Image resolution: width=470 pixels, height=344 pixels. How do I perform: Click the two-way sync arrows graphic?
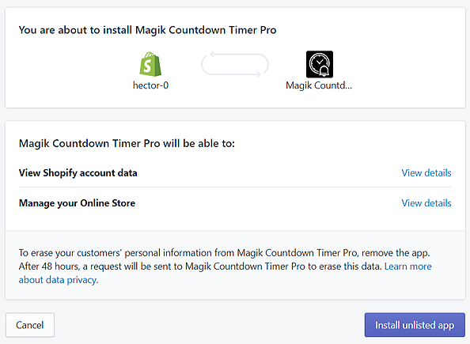235,64
